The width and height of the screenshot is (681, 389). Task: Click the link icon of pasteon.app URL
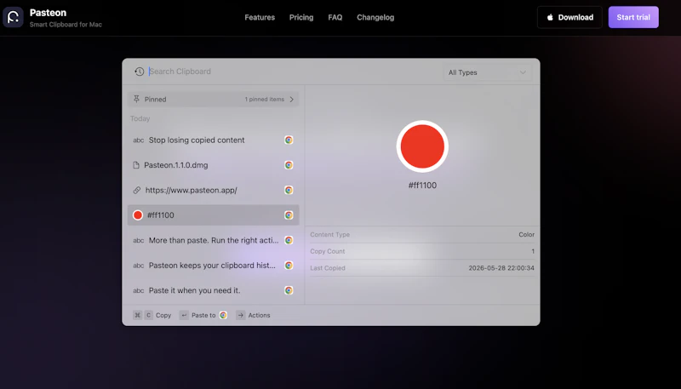click(137, 190)
